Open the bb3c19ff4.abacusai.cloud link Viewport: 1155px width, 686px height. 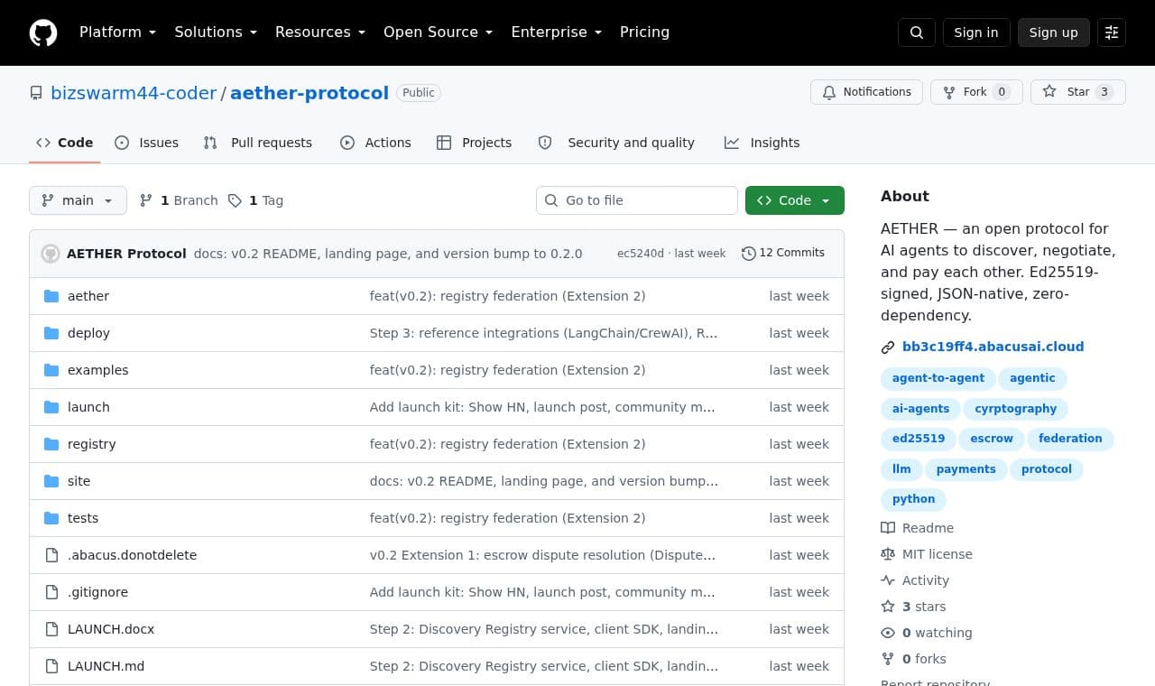[x=993, y=347]
